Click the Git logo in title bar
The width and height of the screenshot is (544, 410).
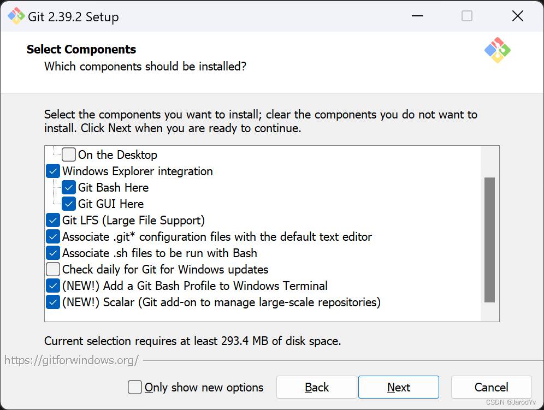click(16, 16)
